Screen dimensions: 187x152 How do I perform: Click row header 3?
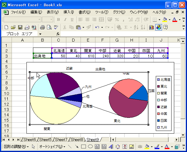(x=7, y=56)
